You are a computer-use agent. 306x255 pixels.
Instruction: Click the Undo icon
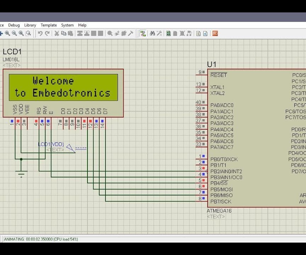(x=40, y=33)
